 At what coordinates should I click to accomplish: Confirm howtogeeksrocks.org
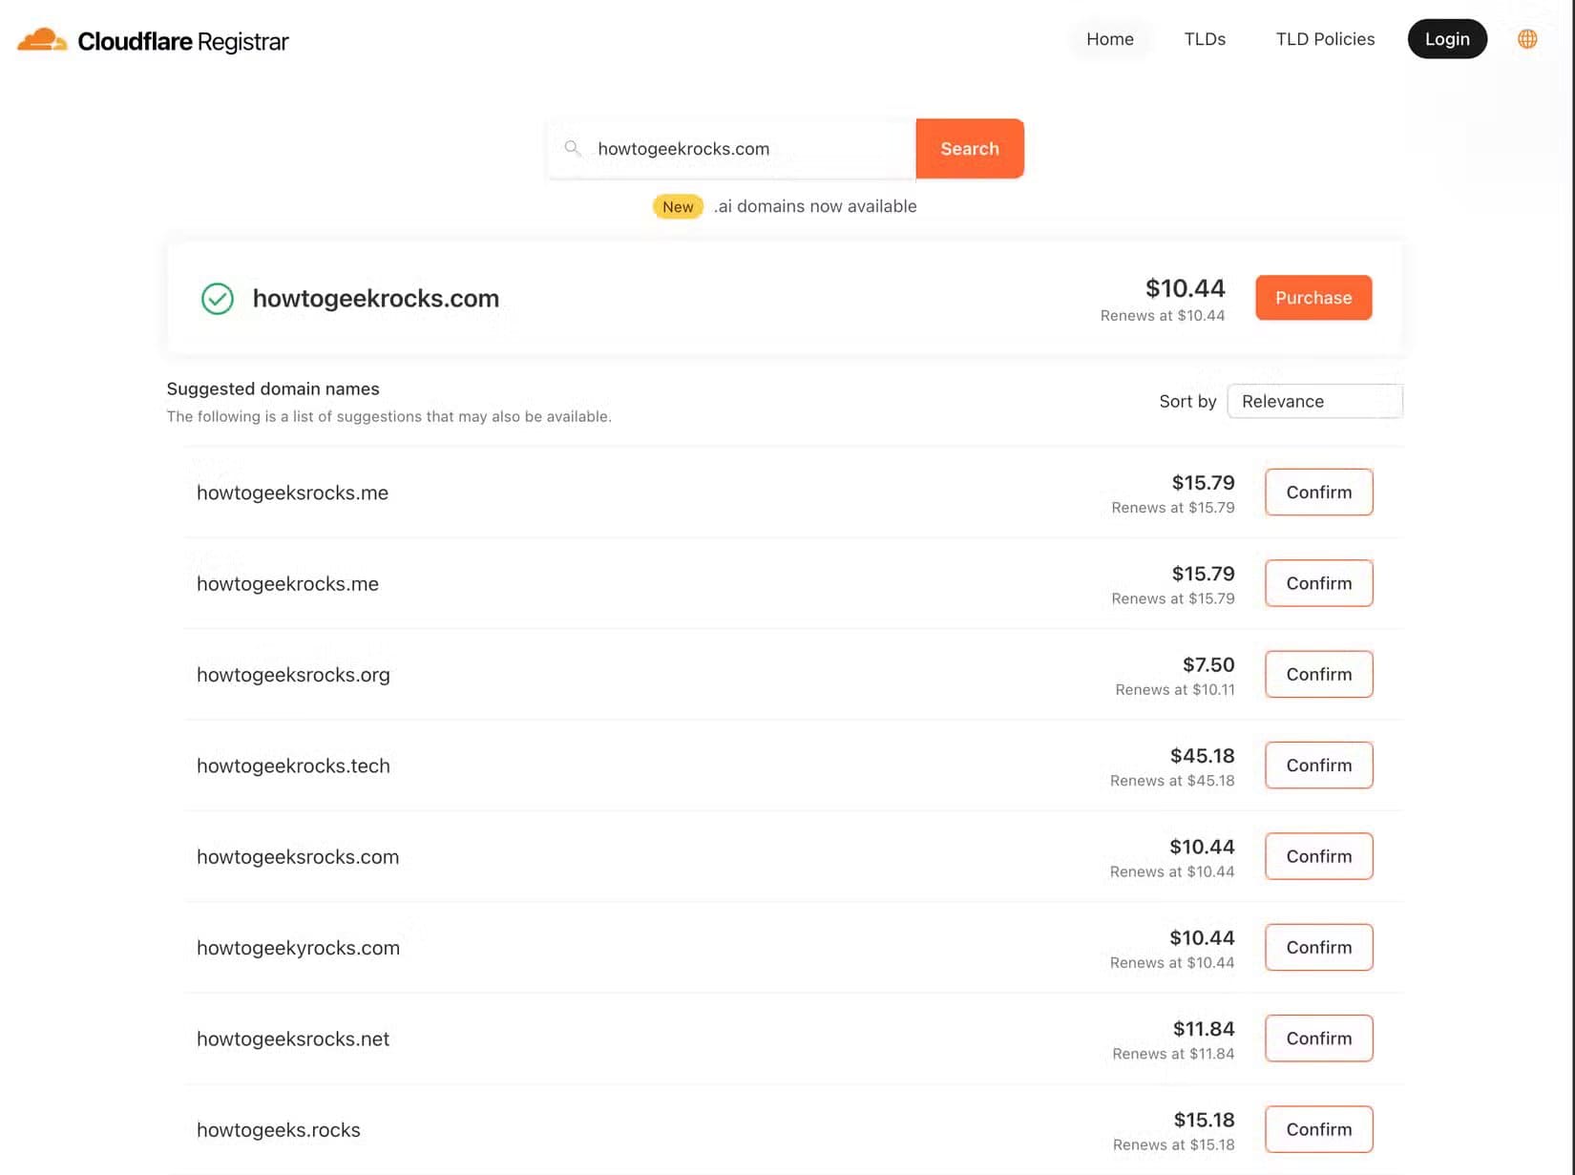point(1318,675)
